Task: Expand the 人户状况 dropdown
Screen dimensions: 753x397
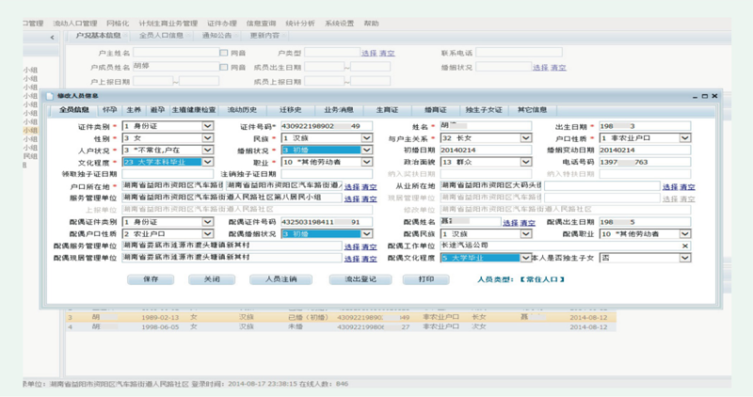Action: [x=207, y=151]
